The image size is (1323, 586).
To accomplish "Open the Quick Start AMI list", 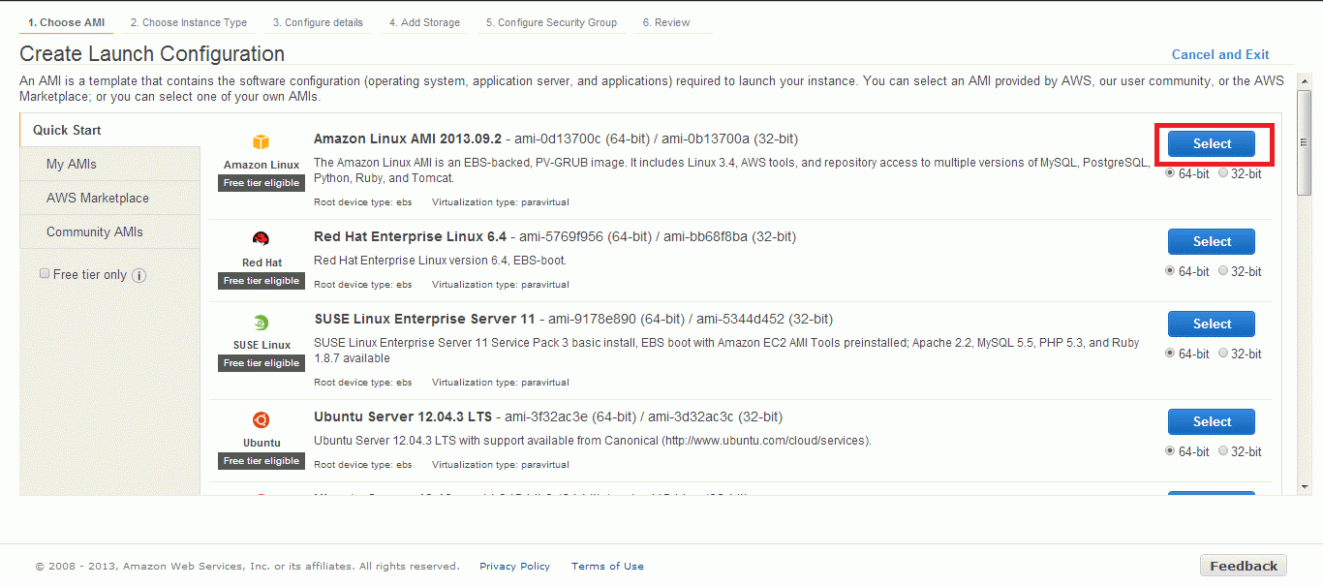I will [x=110, y=130].
